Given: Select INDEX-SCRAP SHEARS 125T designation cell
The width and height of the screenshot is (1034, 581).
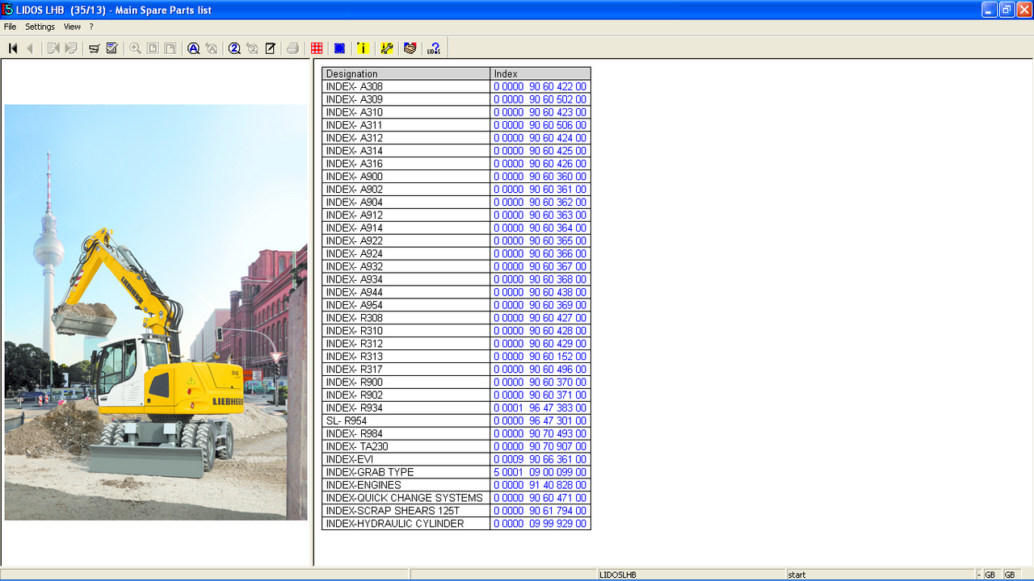Looking at the screenshot, I should (406, 511).
